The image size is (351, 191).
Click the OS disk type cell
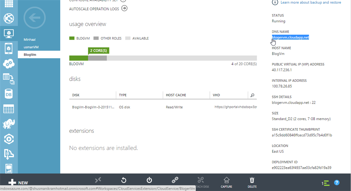tap(124, 107)
